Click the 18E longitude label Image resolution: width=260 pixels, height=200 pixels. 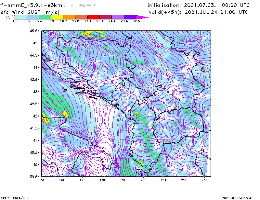[103, 180]
